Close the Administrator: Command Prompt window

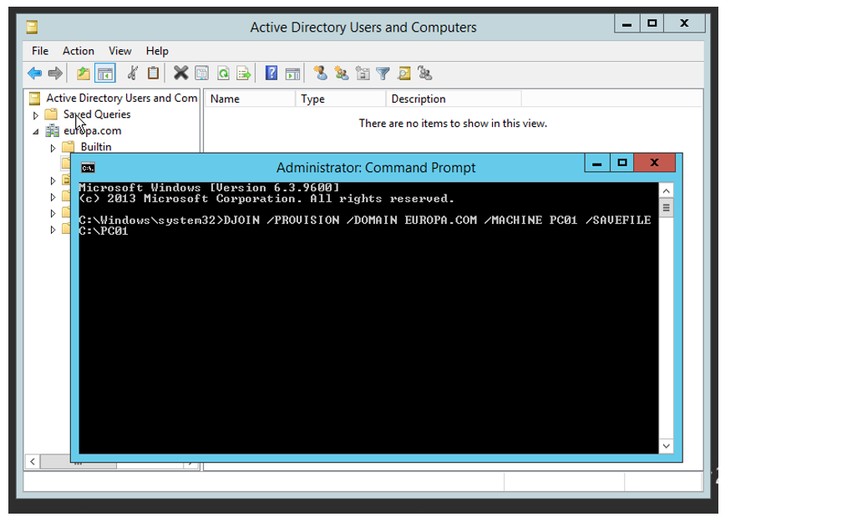click(x=655, y=163)
